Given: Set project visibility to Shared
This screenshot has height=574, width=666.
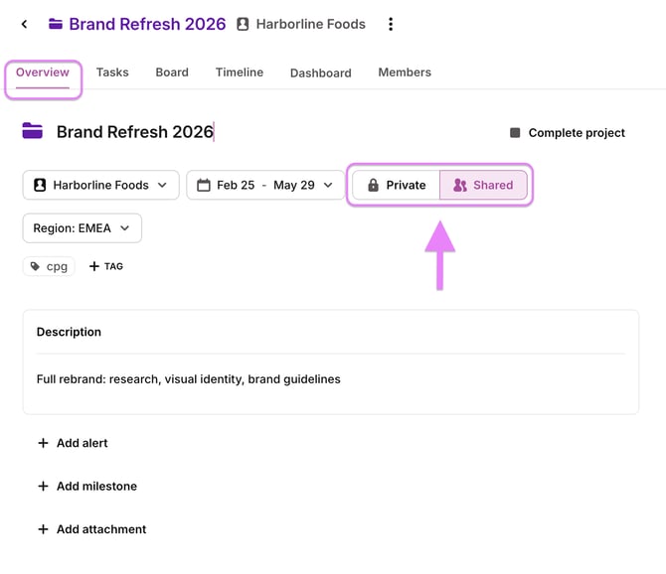Looking at the screenshot, I should (483, 185).
